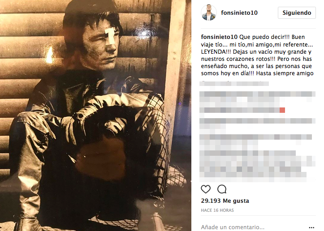Image resolution: width=324 pixels, height=231 pixels.
Task: Click the red emoji in the blurred comment
Action: 282,110
